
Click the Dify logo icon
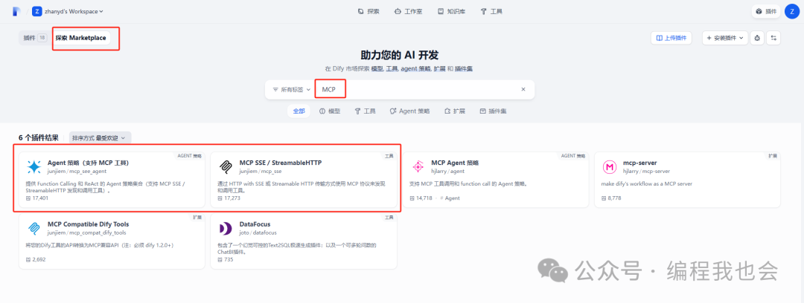(16, 11)
